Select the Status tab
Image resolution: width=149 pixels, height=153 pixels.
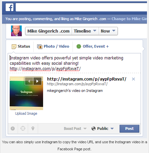21,46
